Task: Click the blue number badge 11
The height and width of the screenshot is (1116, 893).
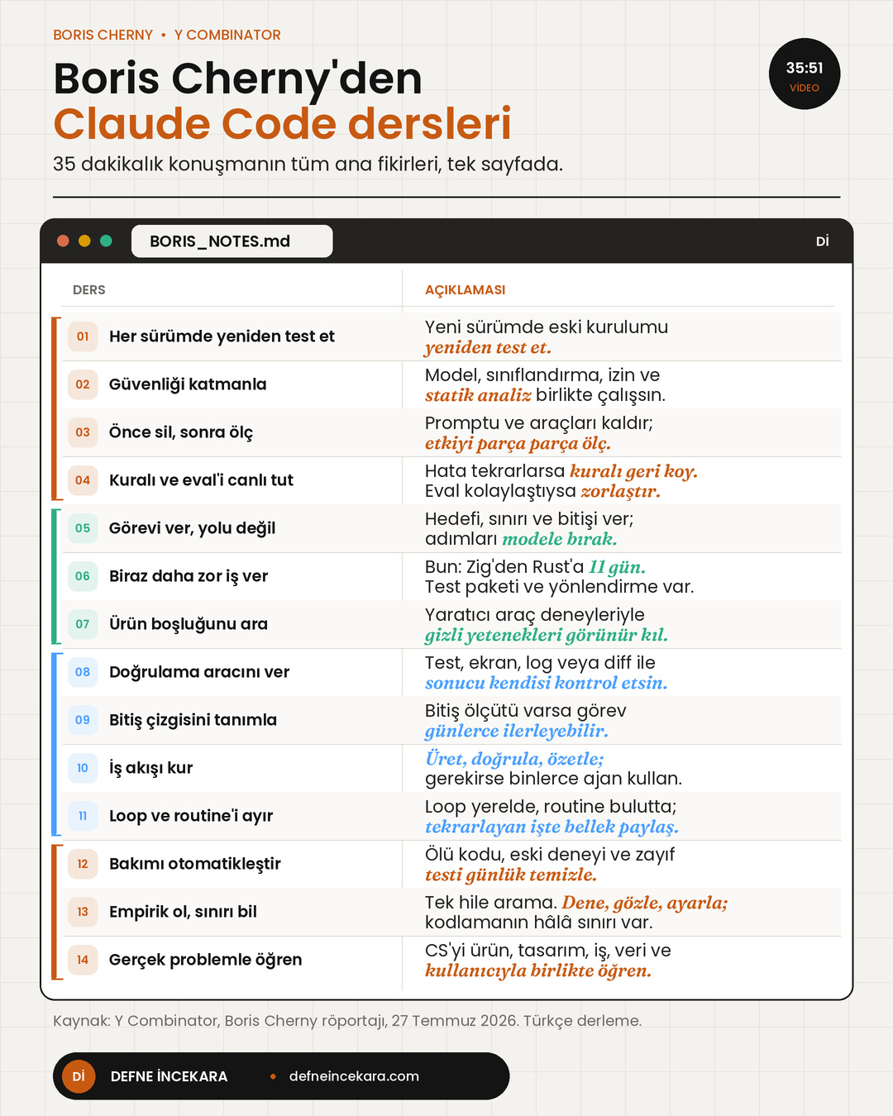Action: [x=83, y=816]
